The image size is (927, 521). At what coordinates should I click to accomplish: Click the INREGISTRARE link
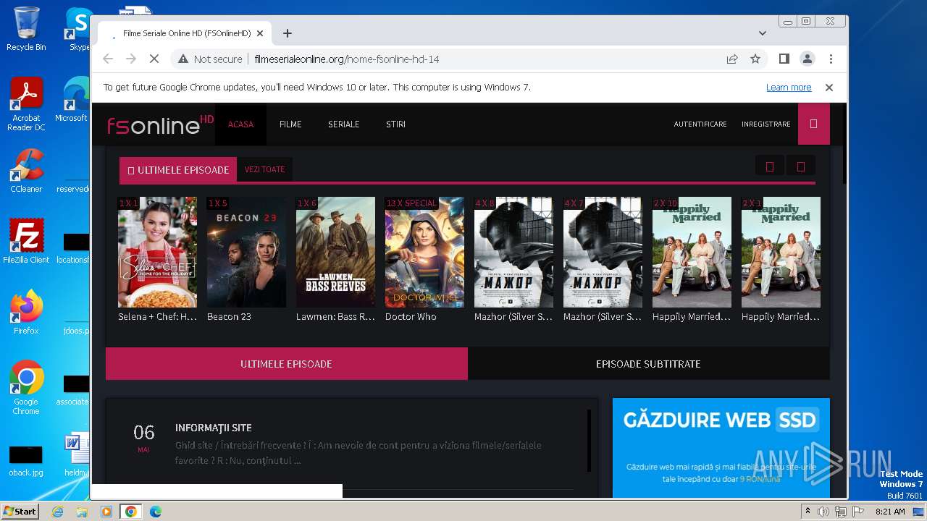click(x=766, y=124)
